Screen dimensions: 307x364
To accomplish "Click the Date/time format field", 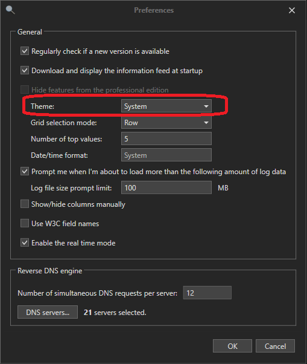I will coord(166,155).
